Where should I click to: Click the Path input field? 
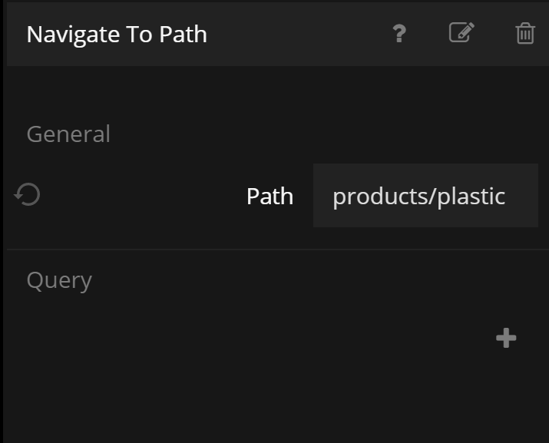pyautogui.click(x=425, y=196)
